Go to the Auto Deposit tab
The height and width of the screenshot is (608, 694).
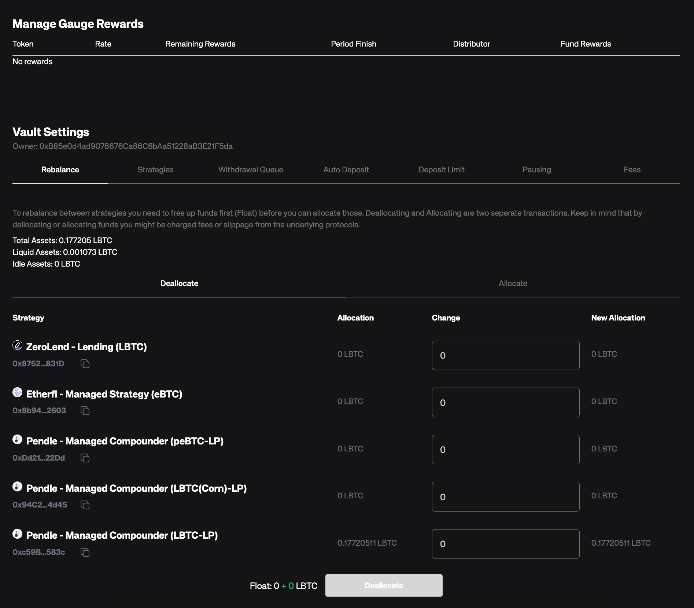(346, 170)
